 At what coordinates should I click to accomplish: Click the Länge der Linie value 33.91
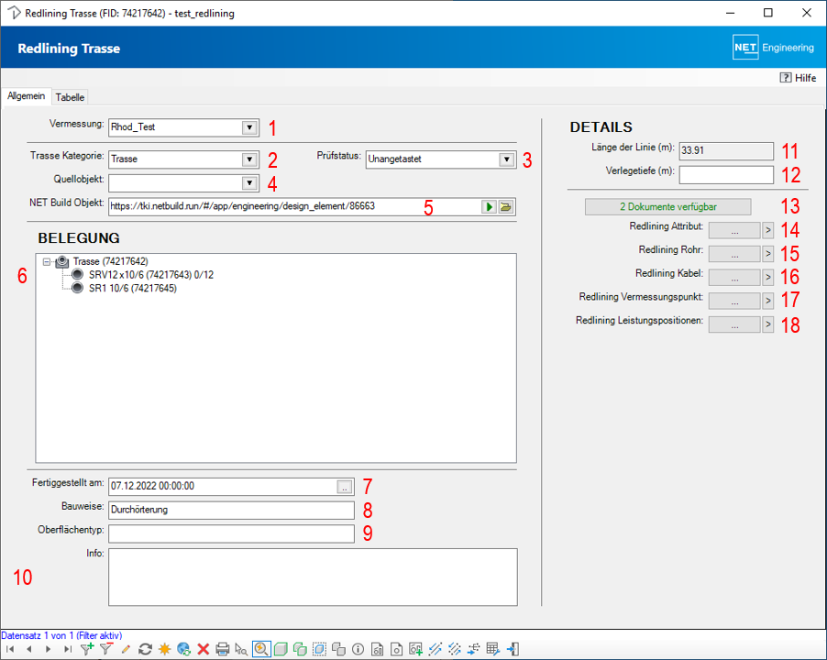(726, 150)
